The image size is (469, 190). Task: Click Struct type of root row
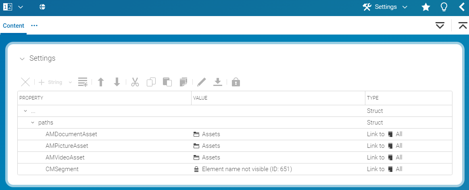click(375, 111)
